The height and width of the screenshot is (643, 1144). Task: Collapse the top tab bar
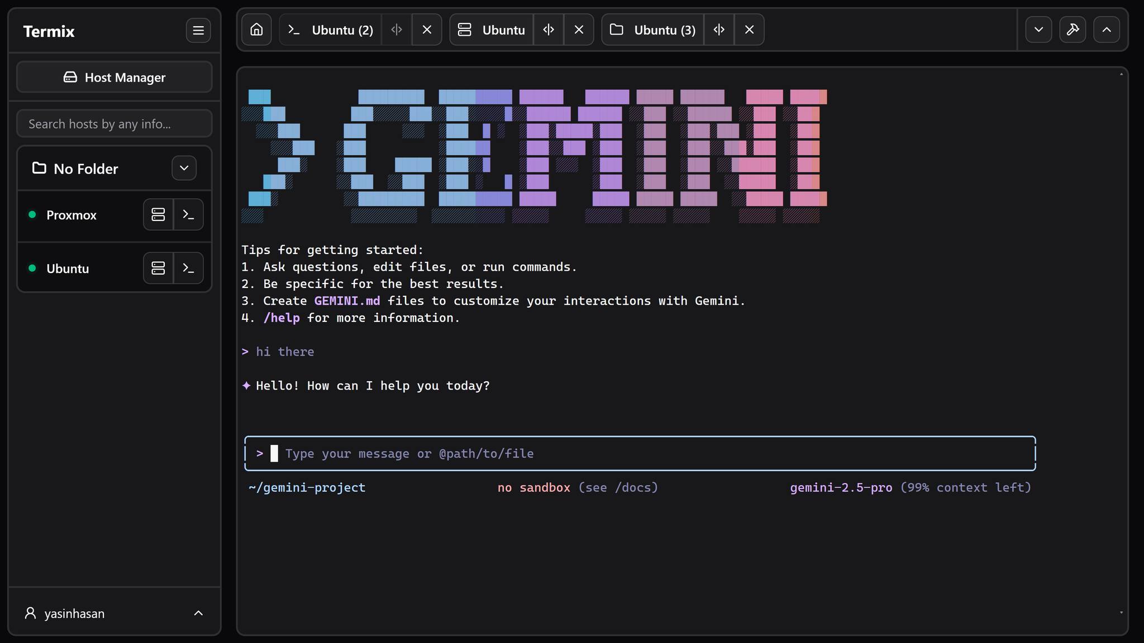coord(1107,30)
